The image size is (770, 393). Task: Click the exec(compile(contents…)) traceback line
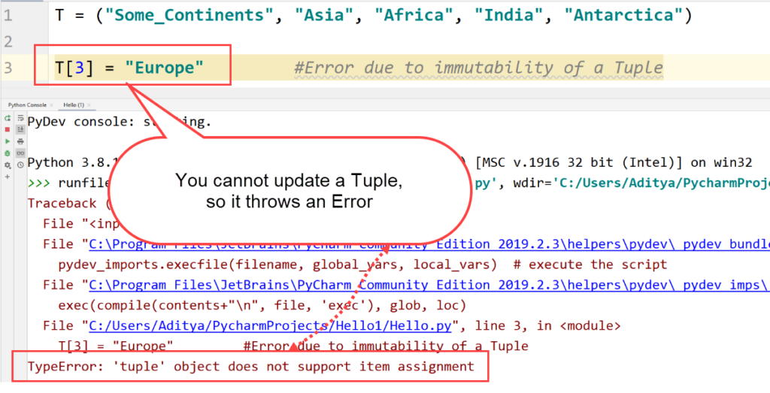(262, 306)
